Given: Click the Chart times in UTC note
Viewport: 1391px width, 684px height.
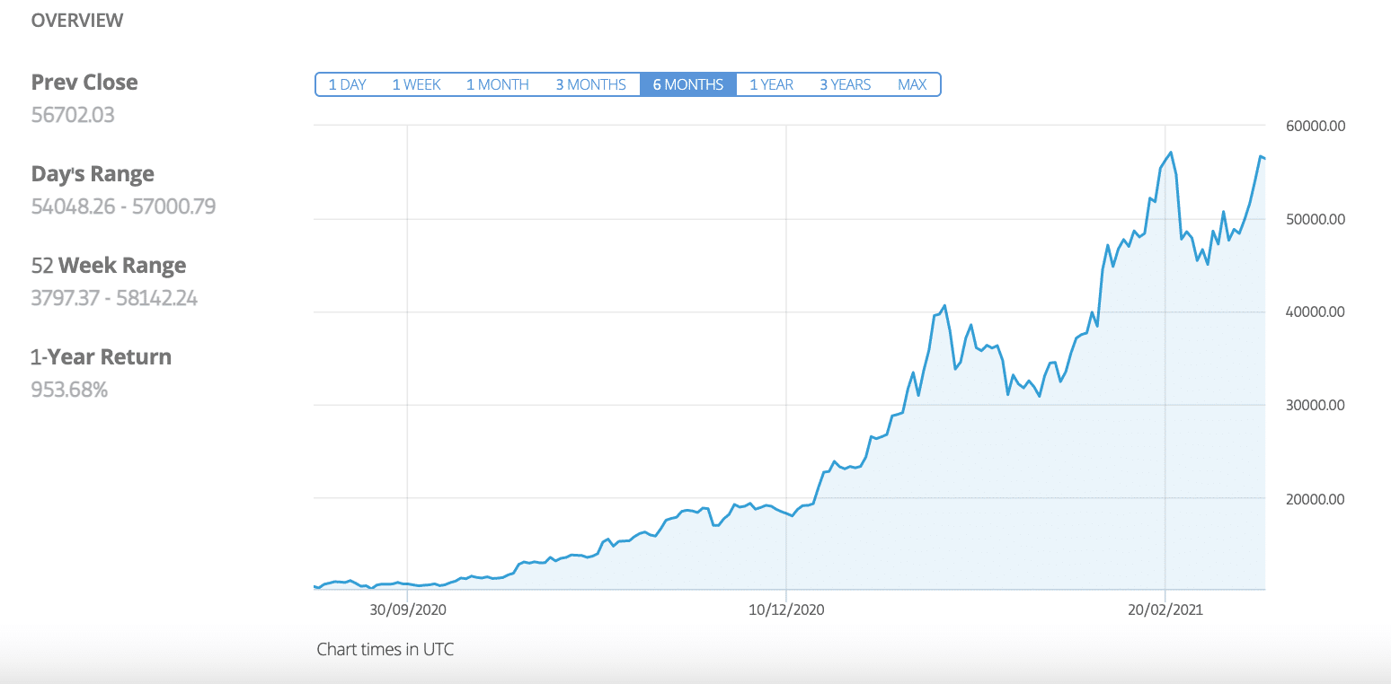Looking at the screenshot, I should pos(385,649).
